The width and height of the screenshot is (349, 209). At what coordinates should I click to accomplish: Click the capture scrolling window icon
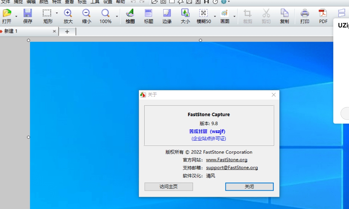(198, 2)
